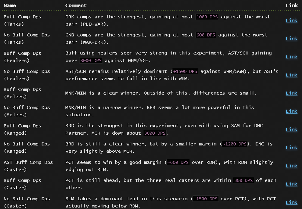This screenshot has height=209, width=302.
Task: Open Link for AST Buff Comp Dps (Caster)
Action: 291,166
